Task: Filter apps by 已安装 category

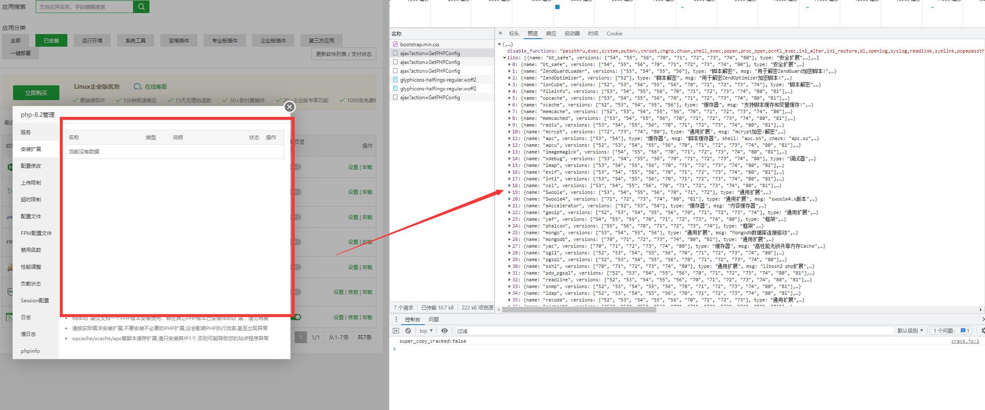Action: 51,40
